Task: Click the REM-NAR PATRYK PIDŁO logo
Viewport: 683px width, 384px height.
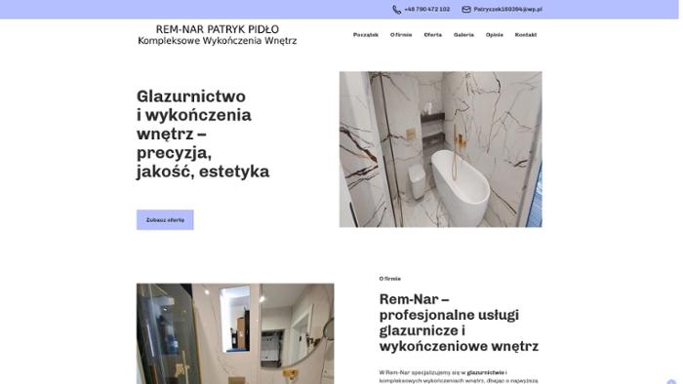Action: click(x=218, y=35)
